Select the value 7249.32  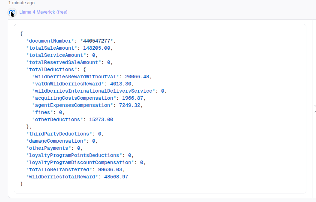(130, 105)
